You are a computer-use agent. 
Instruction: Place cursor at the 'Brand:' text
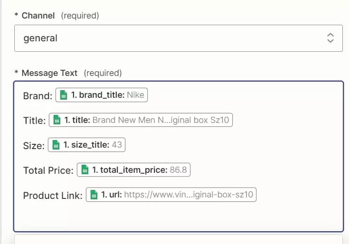point(38,96)
